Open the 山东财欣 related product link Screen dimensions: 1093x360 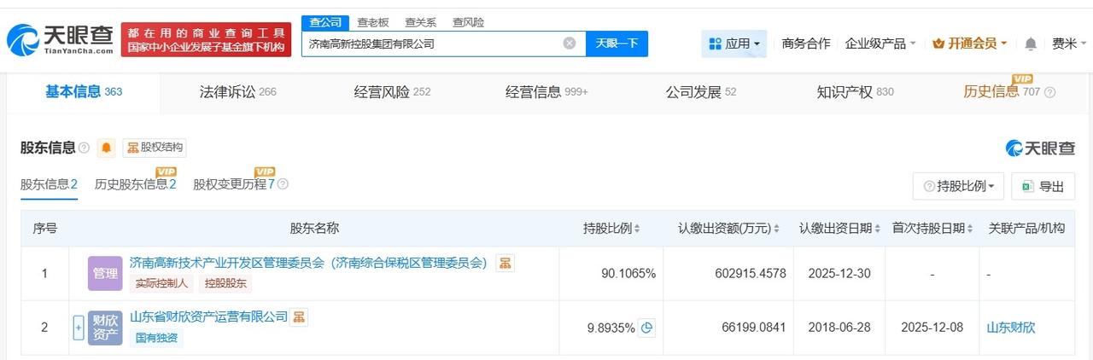(1011, 328)
